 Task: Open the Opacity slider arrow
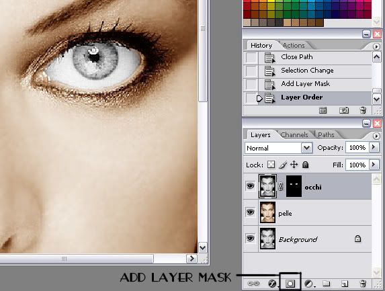point(374,147)
